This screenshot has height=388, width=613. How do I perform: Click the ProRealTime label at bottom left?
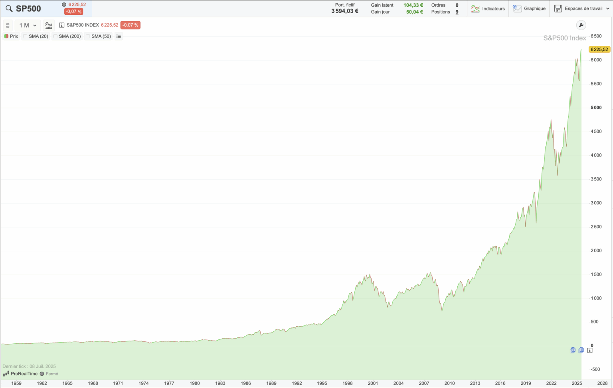point(24,374)
